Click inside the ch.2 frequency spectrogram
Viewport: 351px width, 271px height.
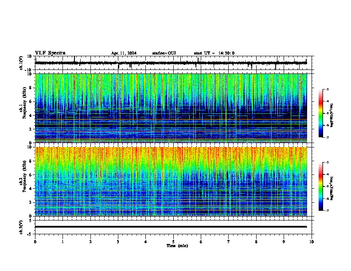click(171, 182)
